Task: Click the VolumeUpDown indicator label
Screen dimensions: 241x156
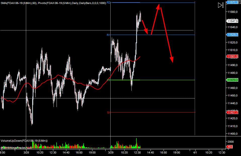Action: tap(24, 141)
